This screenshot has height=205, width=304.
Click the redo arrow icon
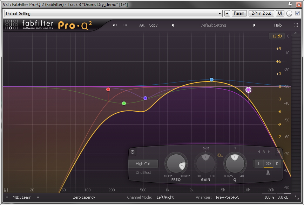[125, 25]
